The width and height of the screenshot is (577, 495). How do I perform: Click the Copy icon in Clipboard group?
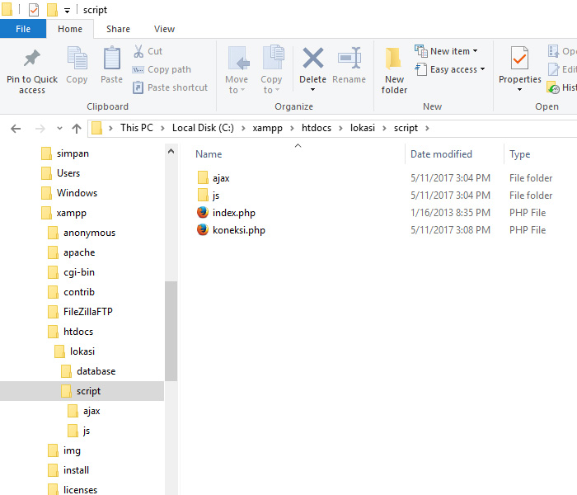click(x=77, y=59)
